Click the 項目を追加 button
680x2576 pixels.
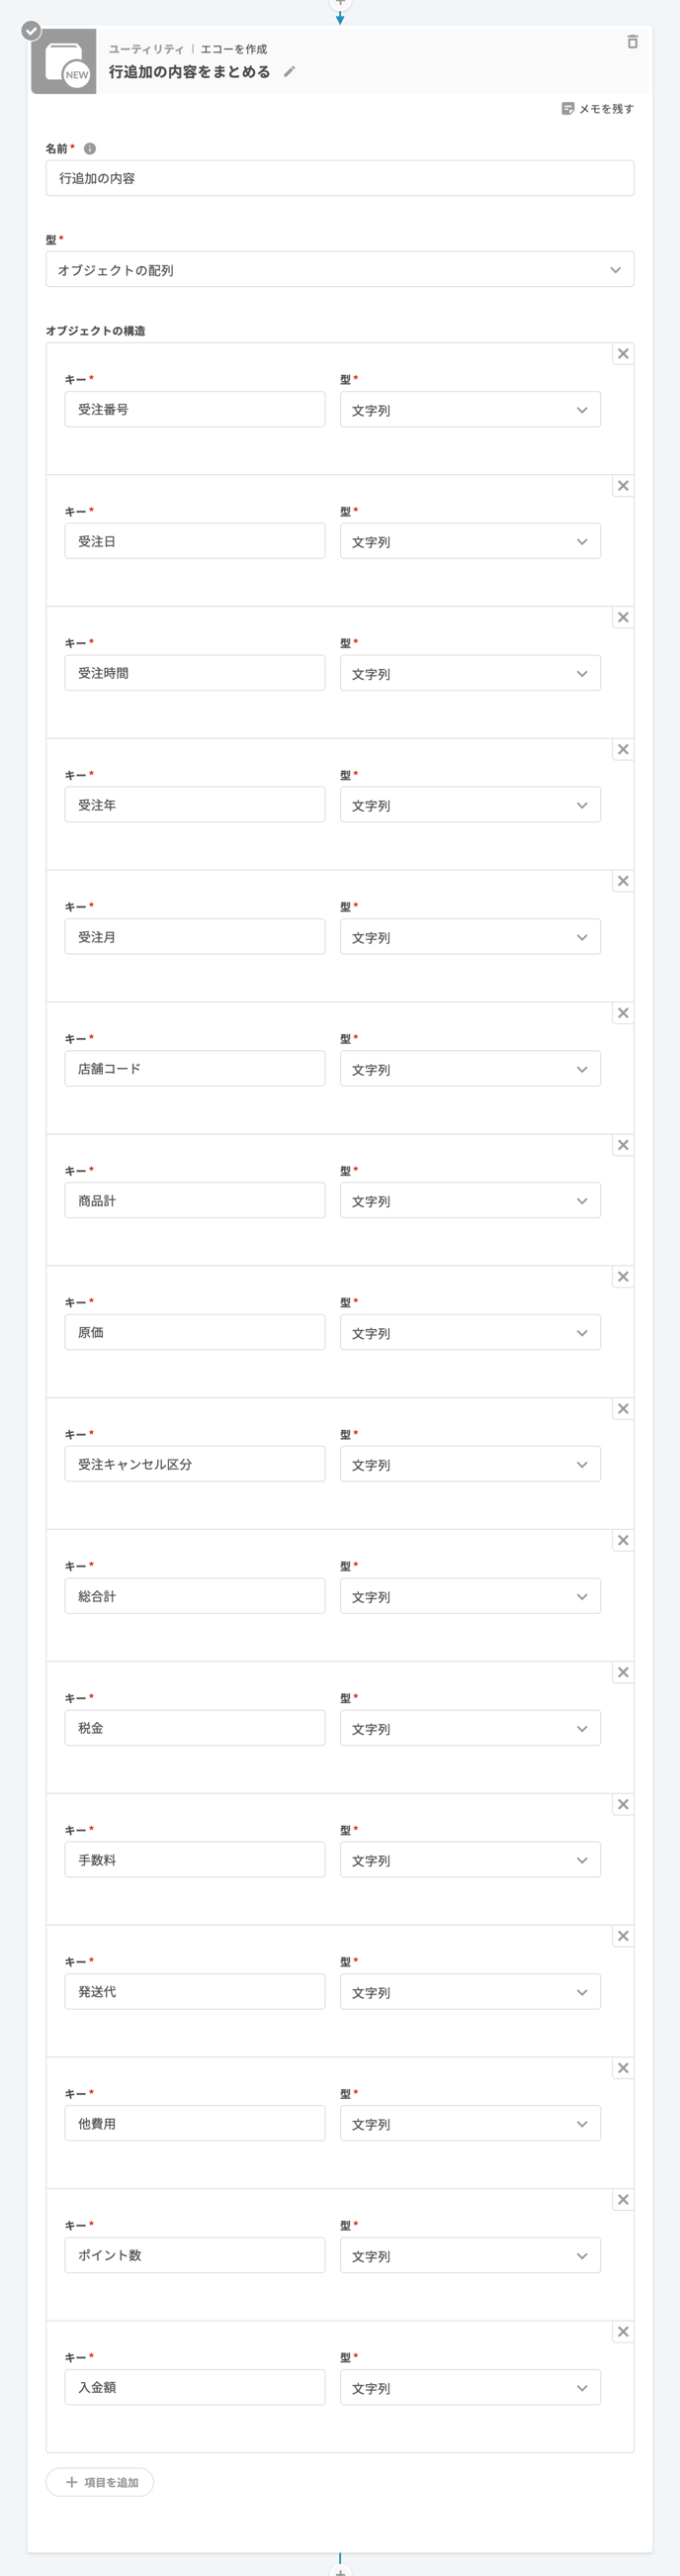point(100,2482)
